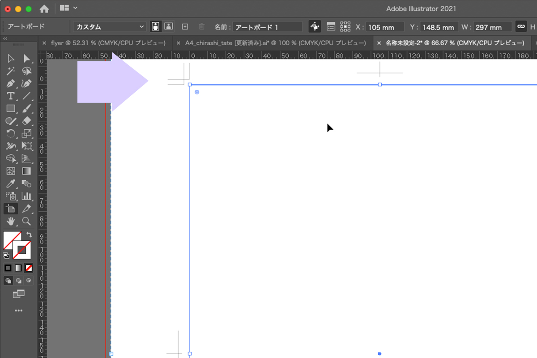The height and width of the screenshot is (358, 537).
Task: Choose the Zoom tool
Action: pos(26,221)
